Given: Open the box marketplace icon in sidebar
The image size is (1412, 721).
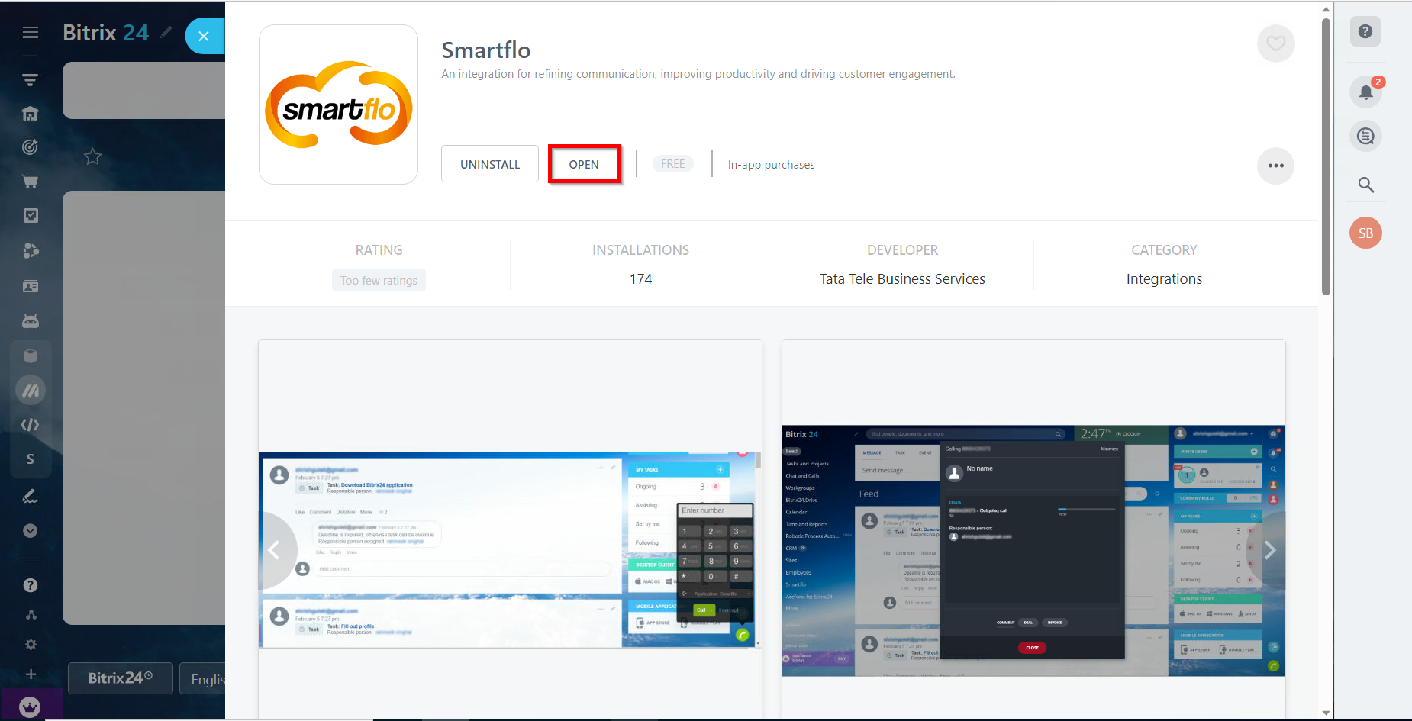Looking at the screenshot, I should pos(31,356).
